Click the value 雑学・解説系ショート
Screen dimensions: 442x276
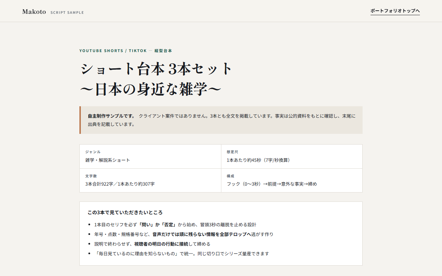(108, 160)
